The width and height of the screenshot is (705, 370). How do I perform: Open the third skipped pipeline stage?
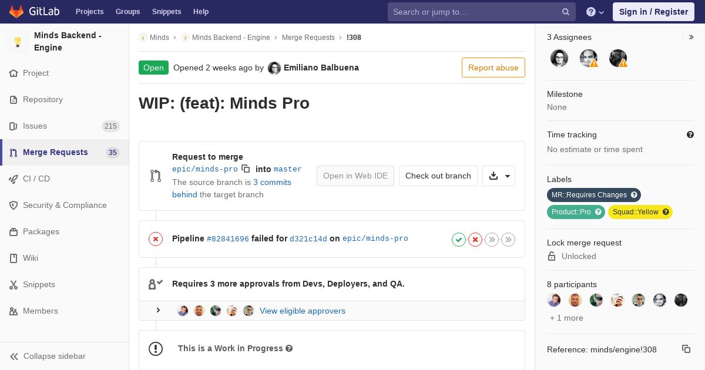coord(492,239)
